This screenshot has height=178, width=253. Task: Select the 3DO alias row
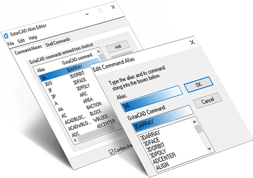[48, 84]
